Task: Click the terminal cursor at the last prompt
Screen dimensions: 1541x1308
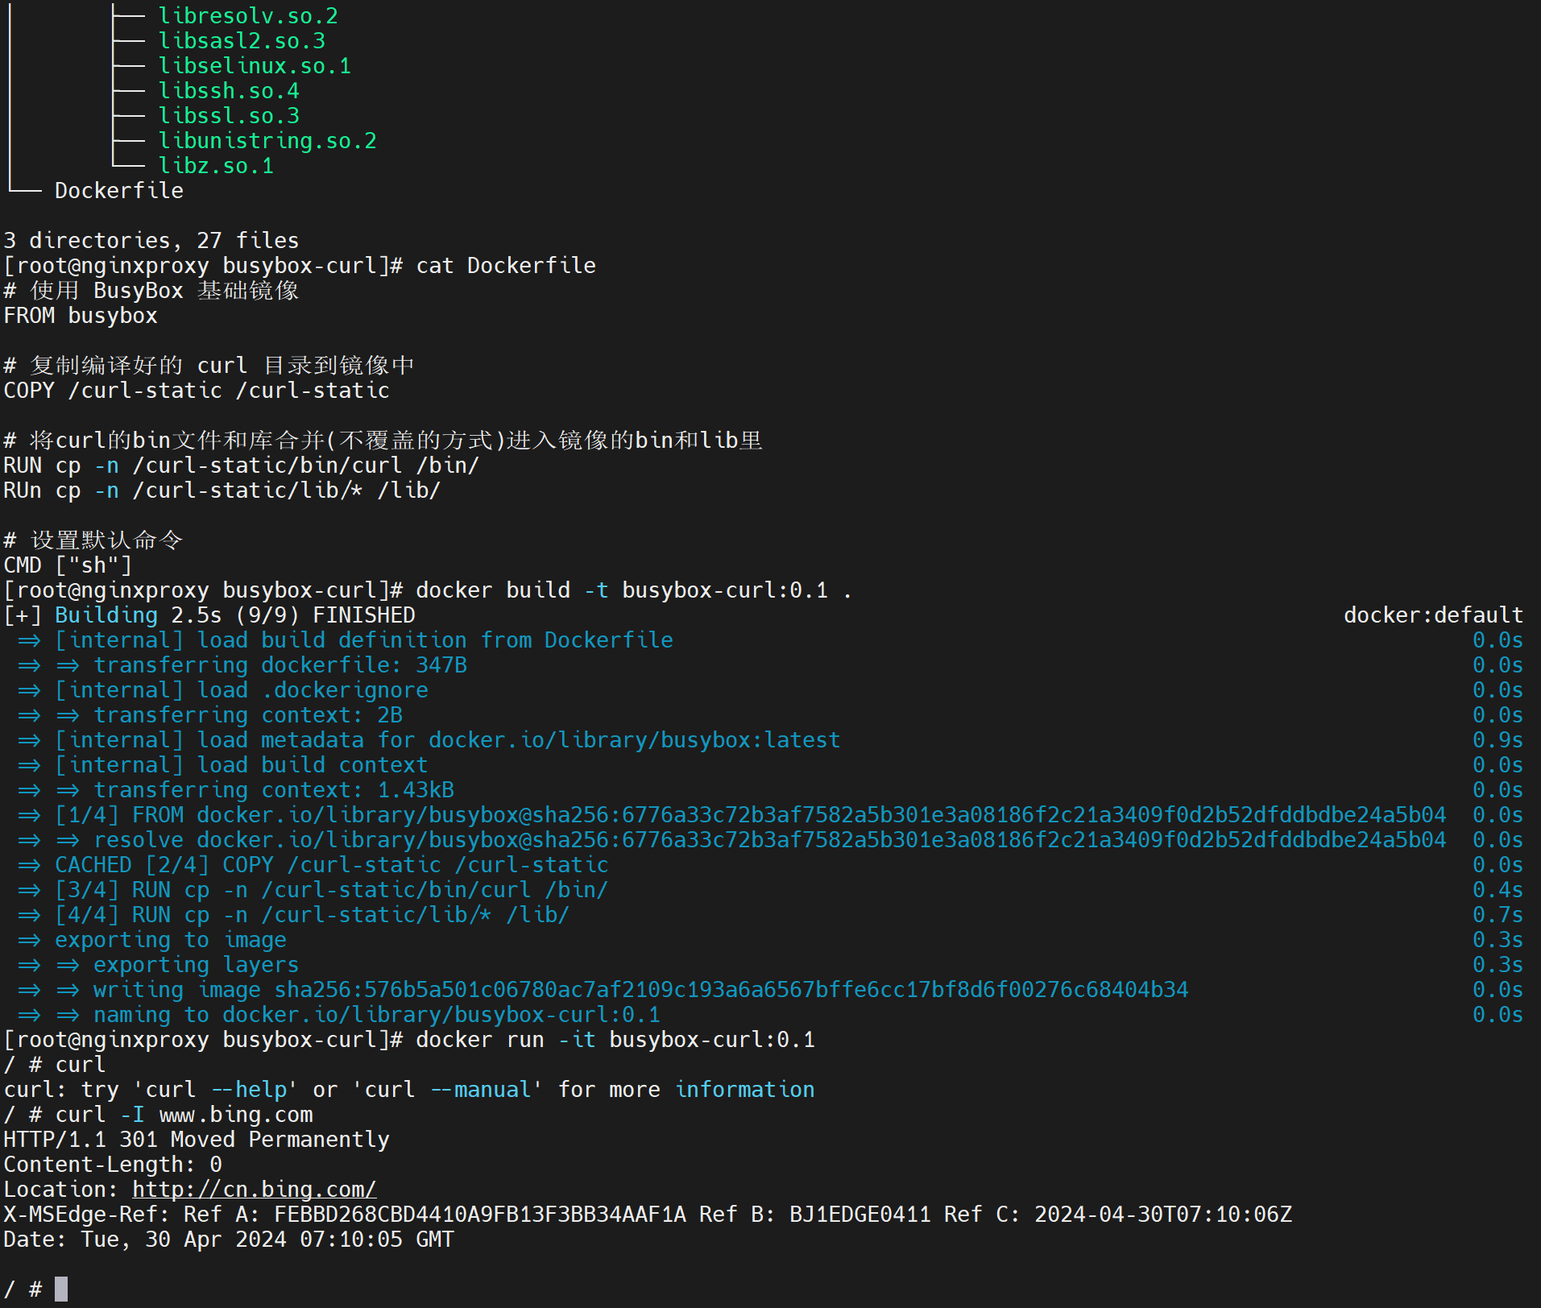Action: (61, 1289)
